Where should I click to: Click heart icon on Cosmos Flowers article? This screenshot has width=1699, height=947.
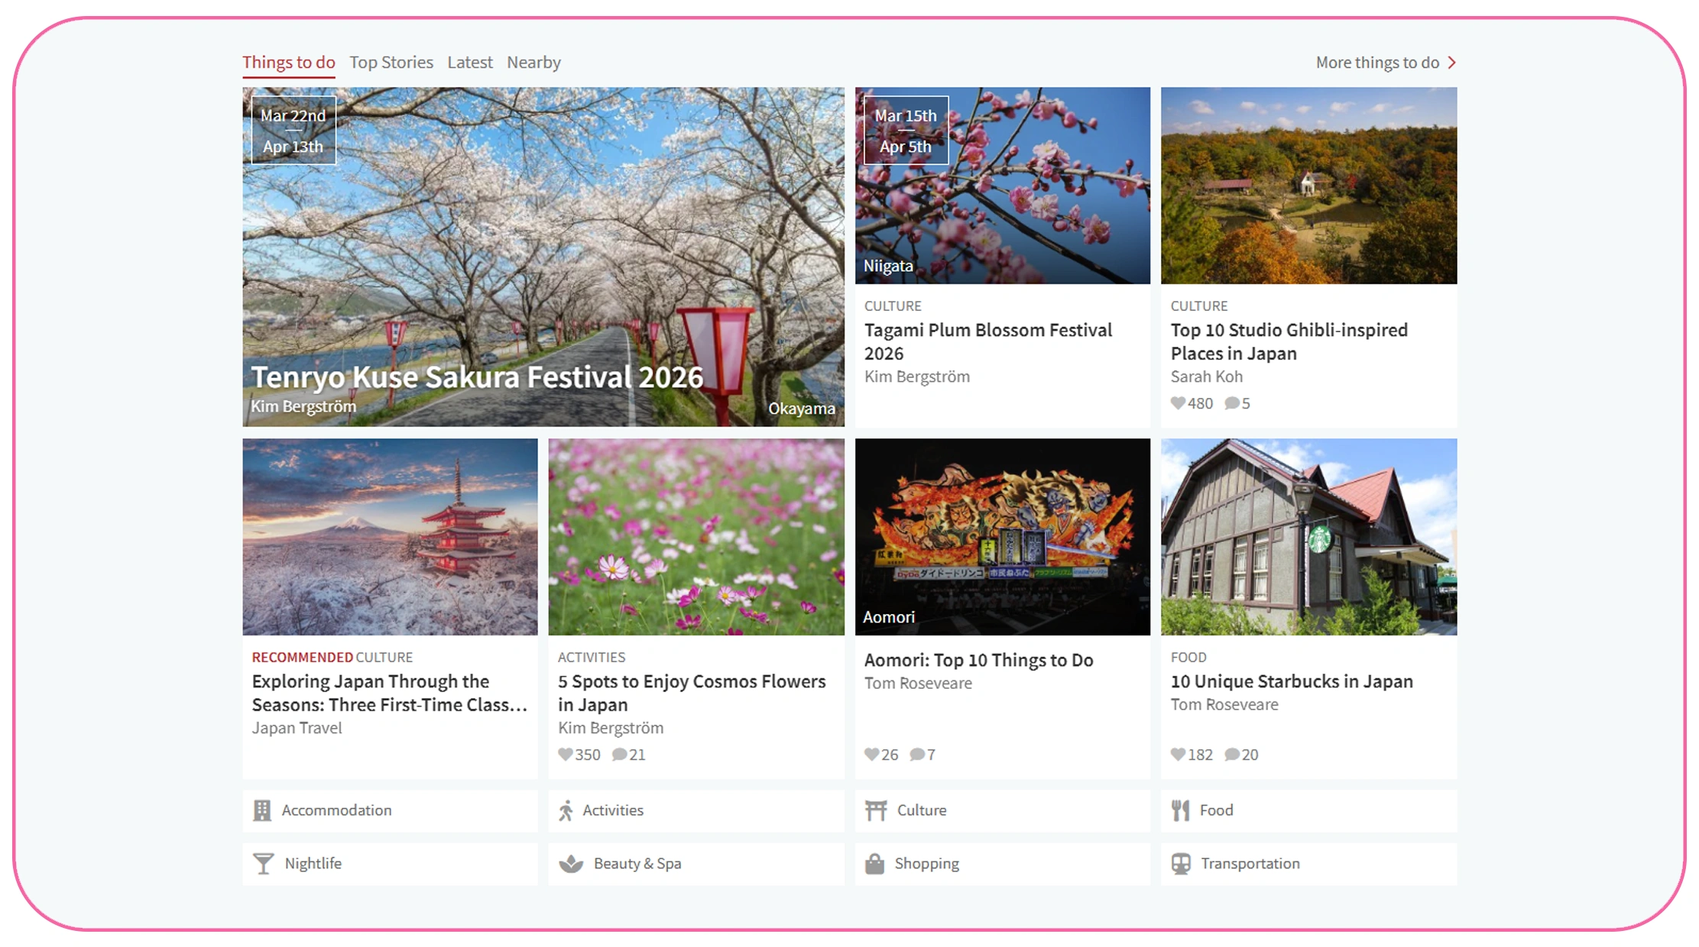565,755
